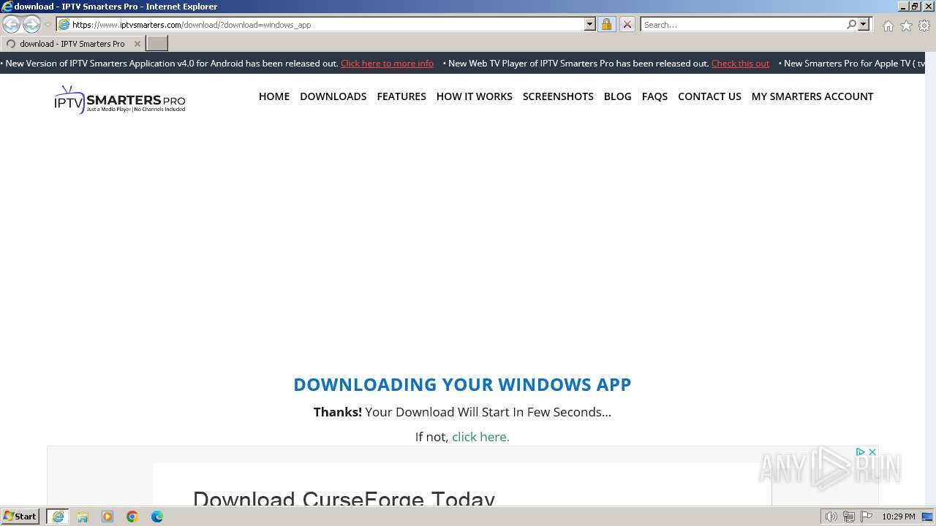The image size is (936, 526).
Task: Click the IE Forward arrow button
Action: 31,24
